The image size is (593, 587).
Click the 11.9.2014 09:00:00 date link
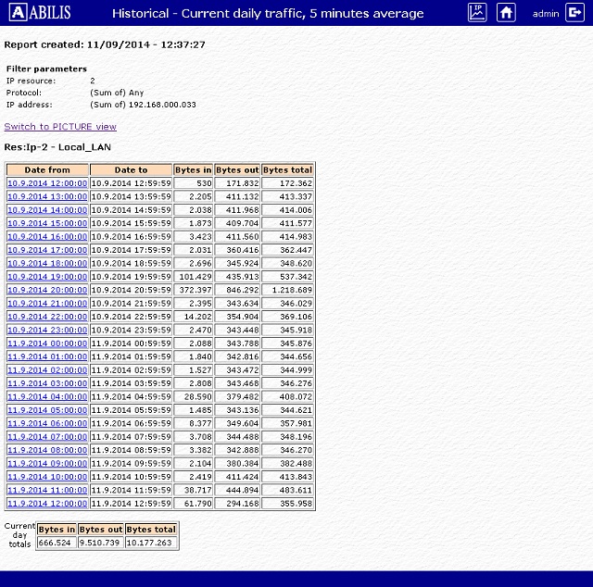click(x=47, y=463)
